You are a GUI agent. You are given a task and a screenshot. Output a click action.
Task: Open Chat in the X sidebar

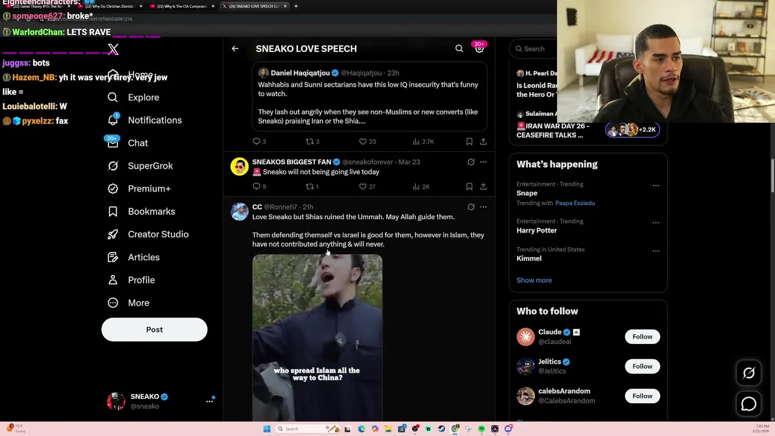tap(128, 143)
